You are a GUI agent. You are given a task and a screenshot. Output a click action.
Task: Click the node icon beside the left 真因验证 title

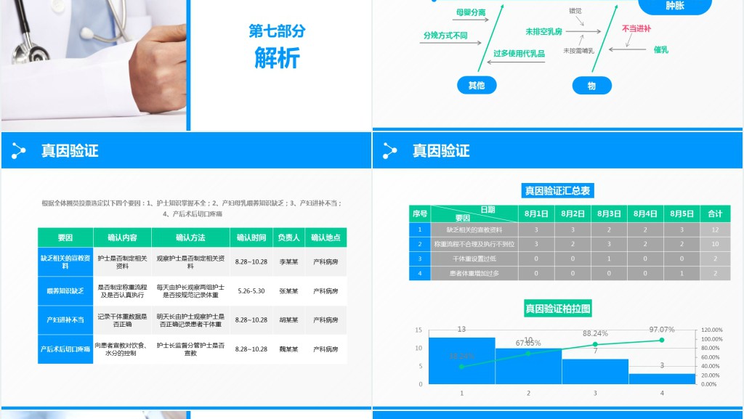click(x=19, y=151)
